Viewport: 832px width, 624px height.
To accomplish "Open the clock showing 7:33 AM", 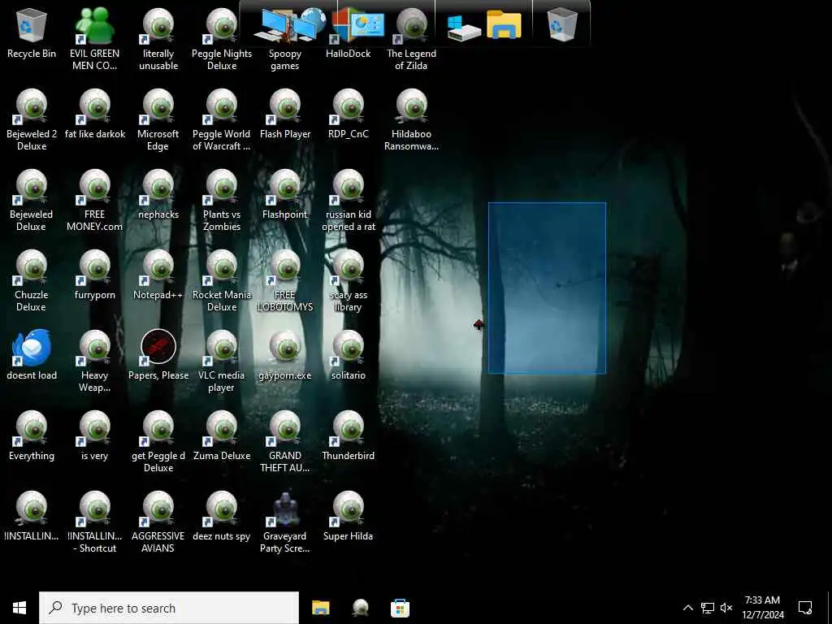I will tap(762, 608).
